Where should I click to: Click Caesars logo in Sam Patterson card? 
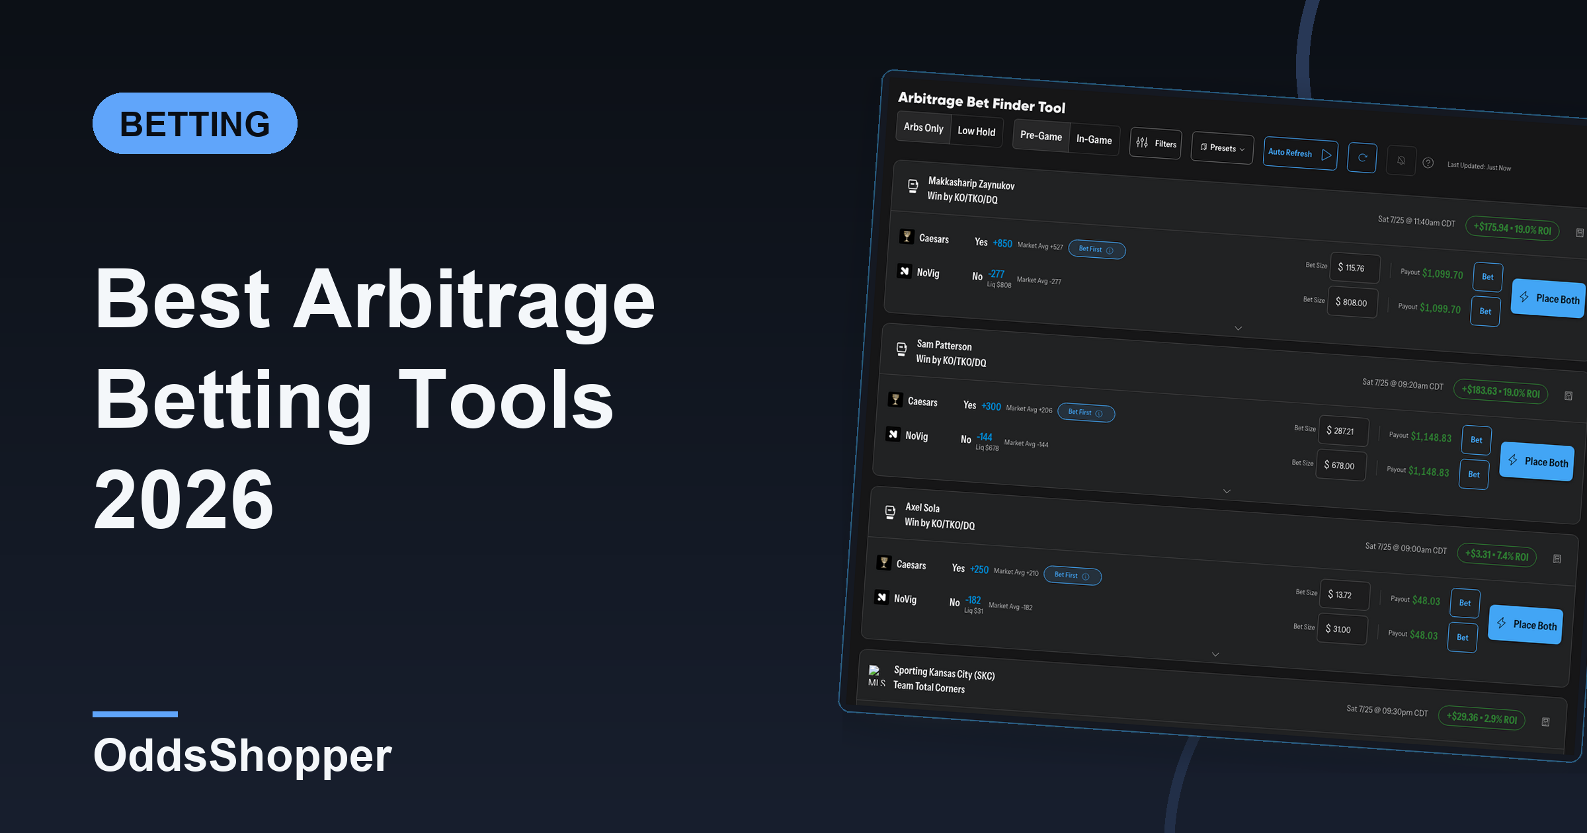pyautogui.click(x=895, y=399)
